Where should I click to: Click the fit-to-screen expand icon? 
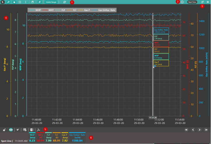20,2
